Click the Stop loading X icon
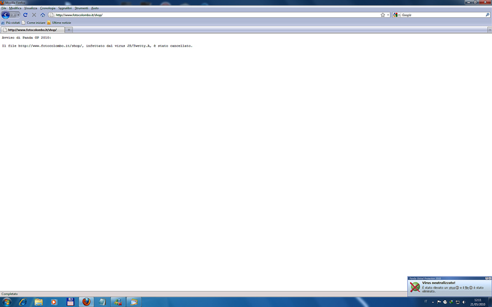Viewport: 492px width, 307px height. point(34,15)
